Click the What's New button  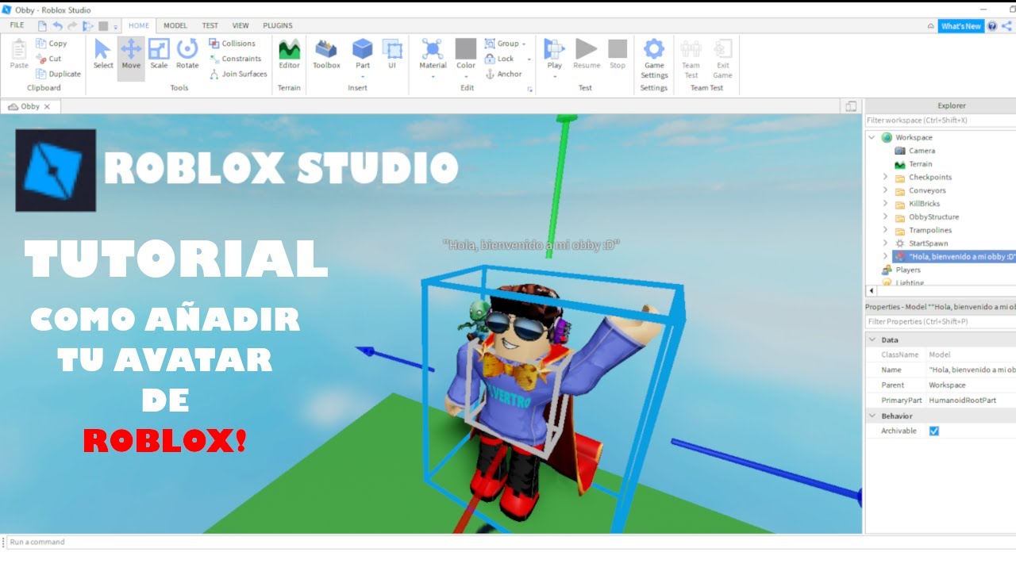(960, 26)
